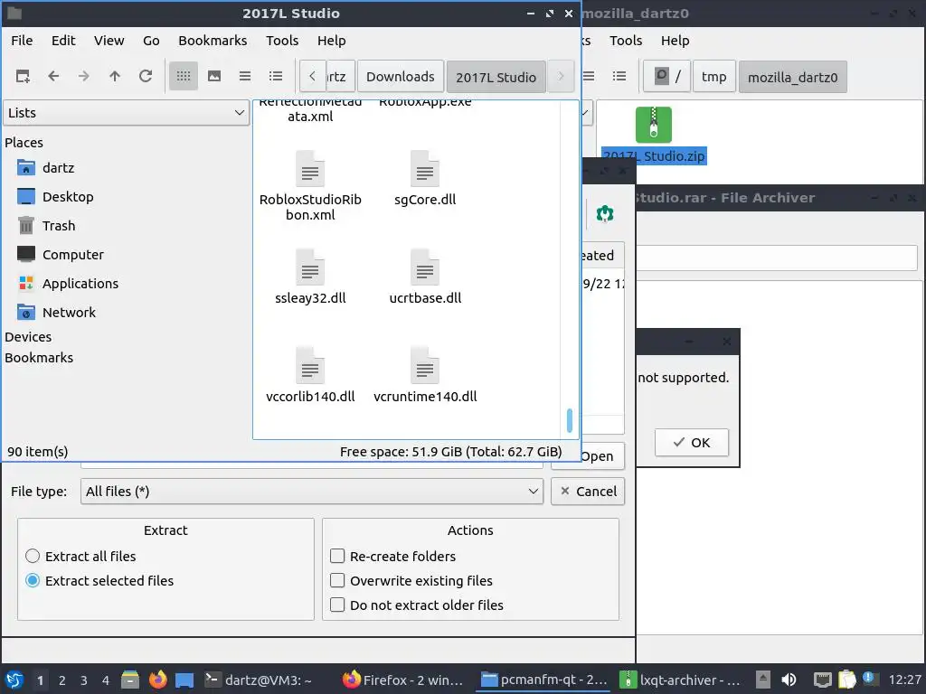926x694 pixels.
Task: Switch to thumbnail view mode
Action: point(214,76)
